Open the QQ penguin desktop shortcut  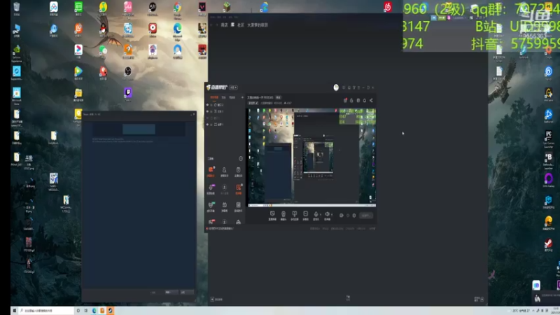click(x=103, y=29)
